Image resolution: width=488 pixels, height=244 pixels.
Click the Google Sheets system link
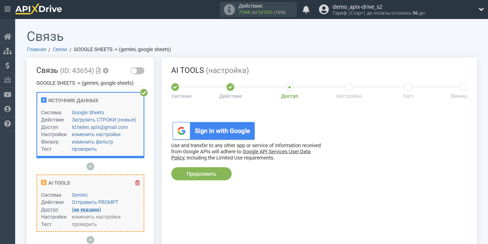[88, 112]
